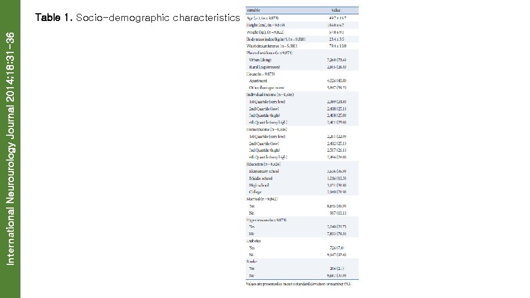The width and height of the screenshot is (530, 298).
Task: Click the Diabetes section heading
Action: pyautogui.click(x=255, y=241)
